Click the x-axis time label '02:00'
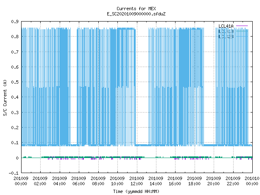Viewport: 260px width, 195px height. pos(40,184)
